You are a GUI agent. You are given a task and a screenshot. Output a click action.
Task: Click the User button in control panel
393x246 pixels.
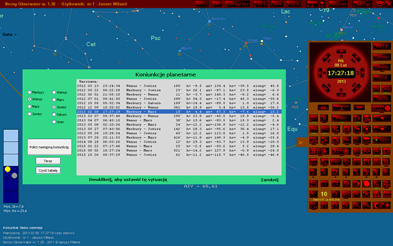[336, 162]
